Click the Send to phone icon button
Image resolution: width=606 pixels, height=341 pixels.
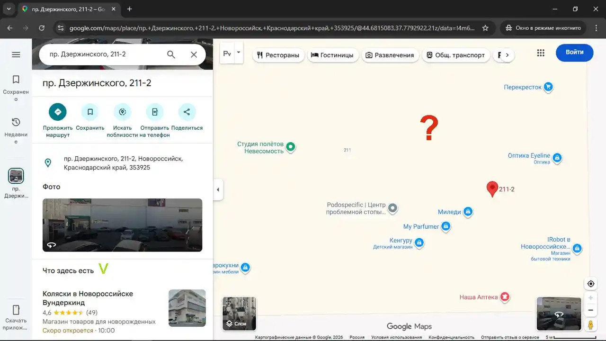[x=154, y=112]
